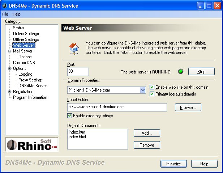Click the Minimize button at the bottom
223x173 pixels.
pos(173,164)
